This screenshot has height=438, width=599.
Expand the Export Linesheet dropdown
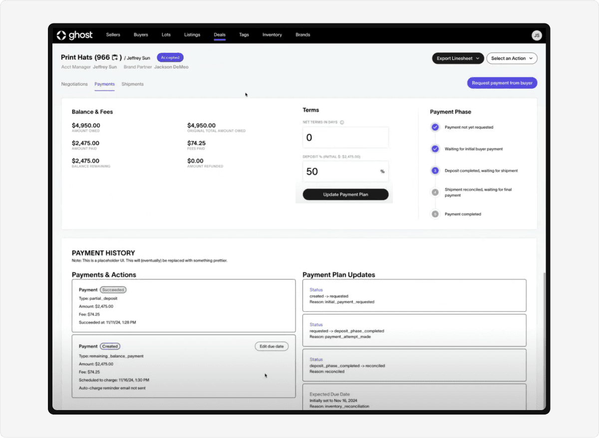[458, 58]
